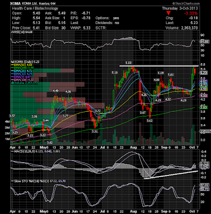Click the 3.02 May low annotation
Viewport: 211px width, 214px height.
50,142
